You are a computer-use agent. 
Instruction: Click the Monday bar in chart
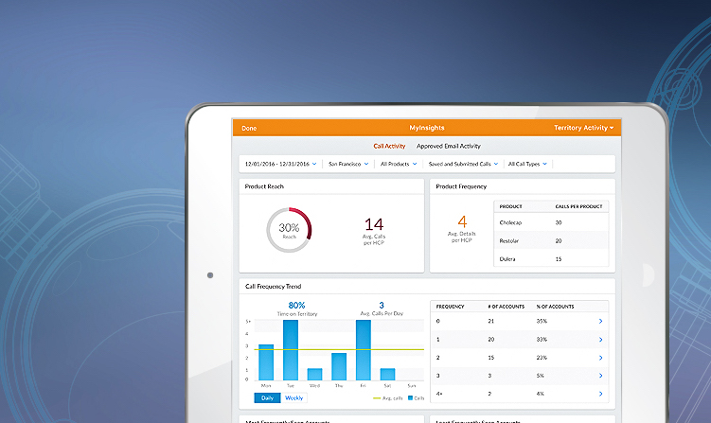266,362
